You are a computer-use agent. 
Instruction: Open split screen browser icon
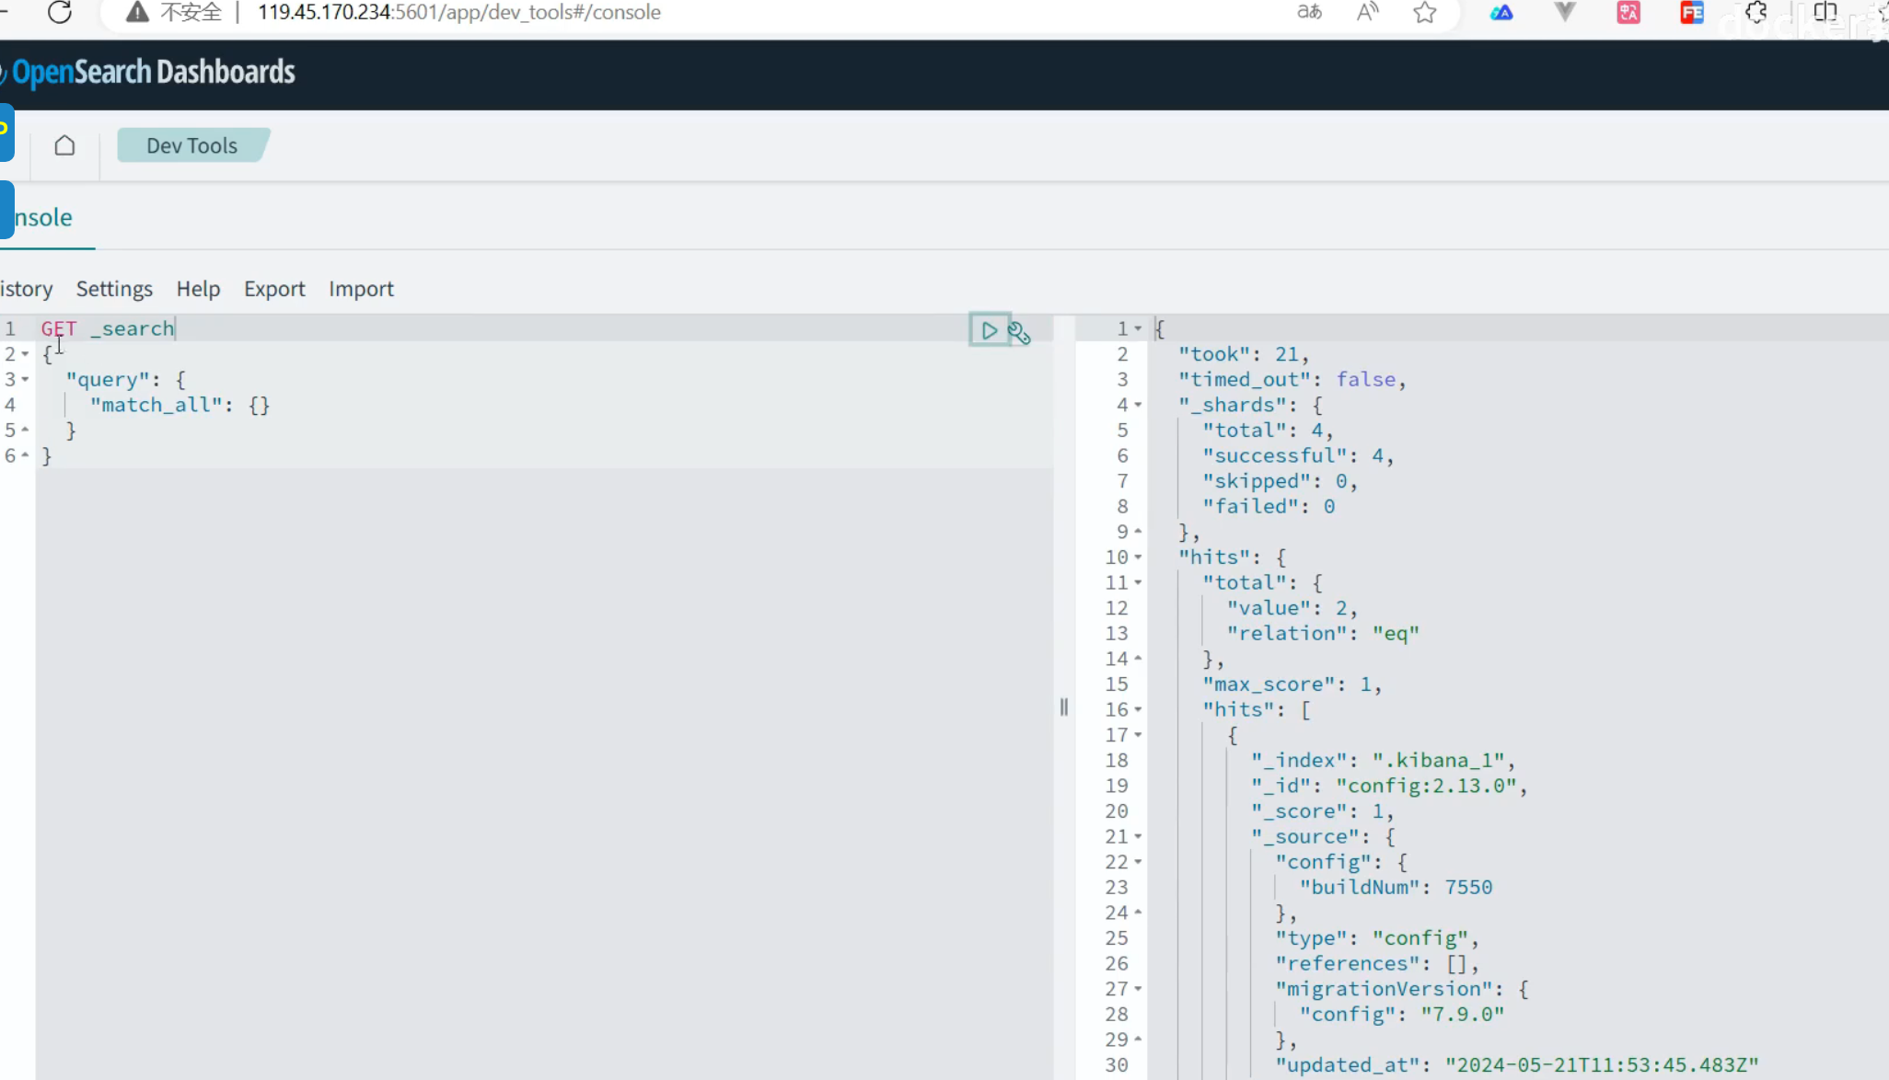point(1825,12)
